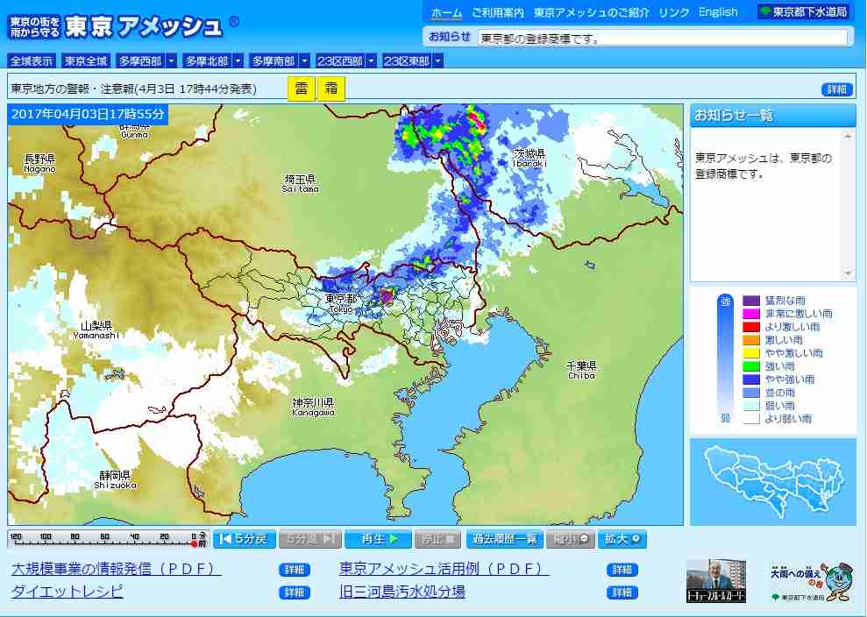Click the magenta 非常に激しい雨 legend swatch
Viewport: 867px width, 617px height.
(x=751, y=314)
